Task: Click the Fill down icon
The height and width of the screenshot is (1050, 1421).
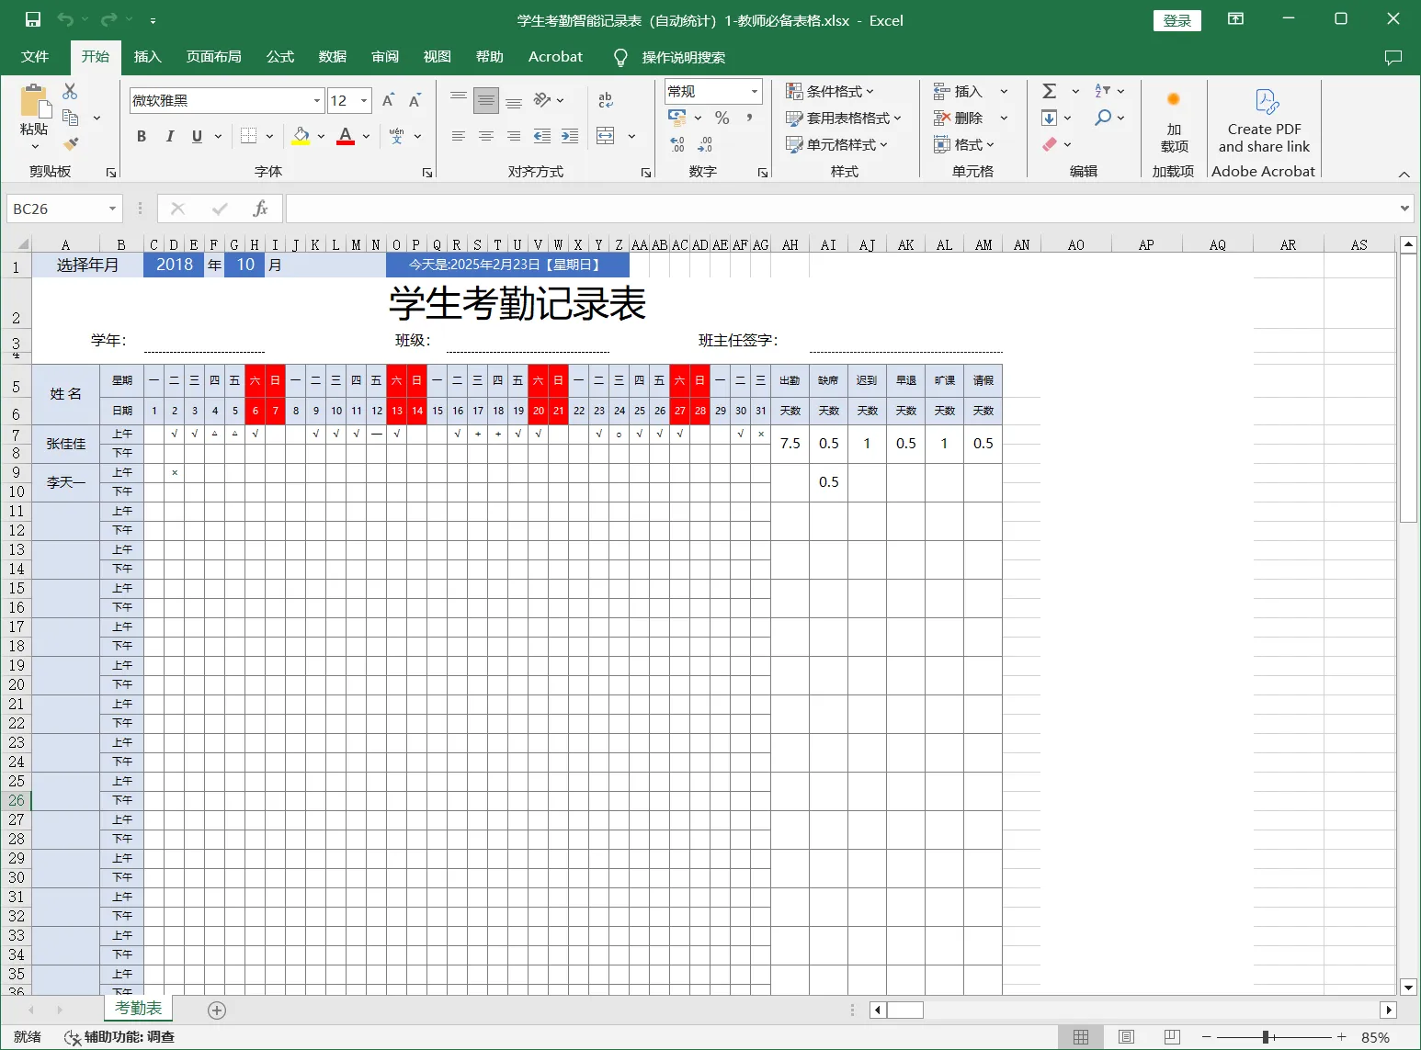Action: 1049,118
